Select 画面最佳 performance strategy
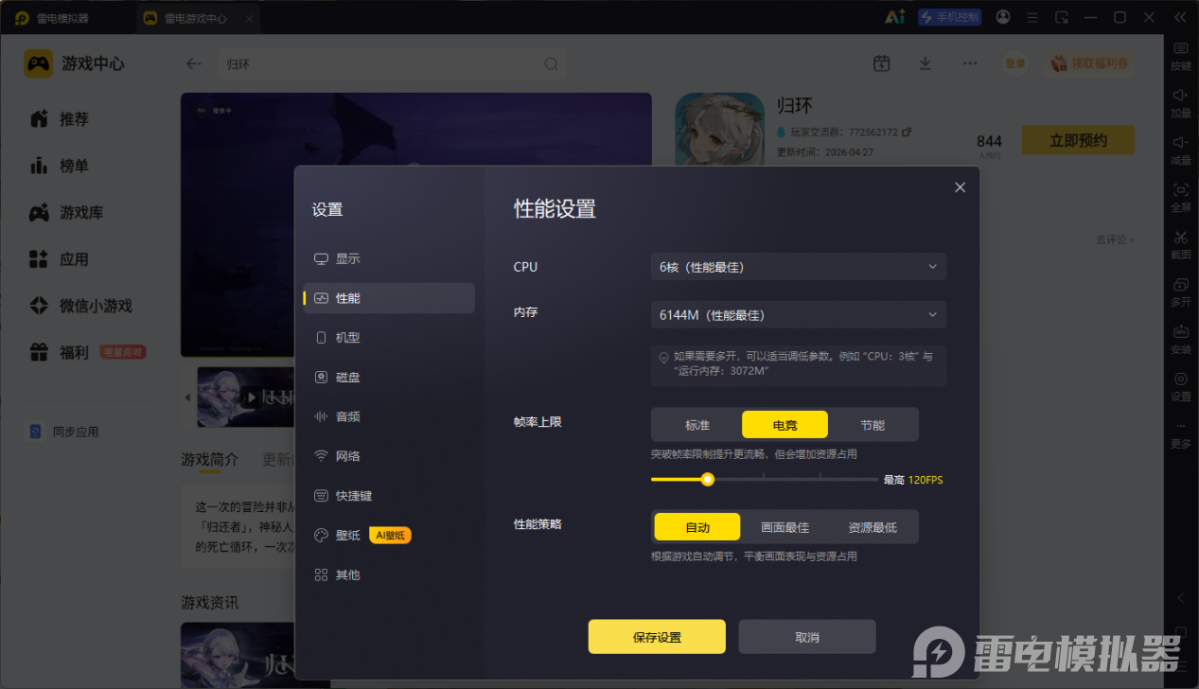Screen dimensions: 1199x689 785,527
